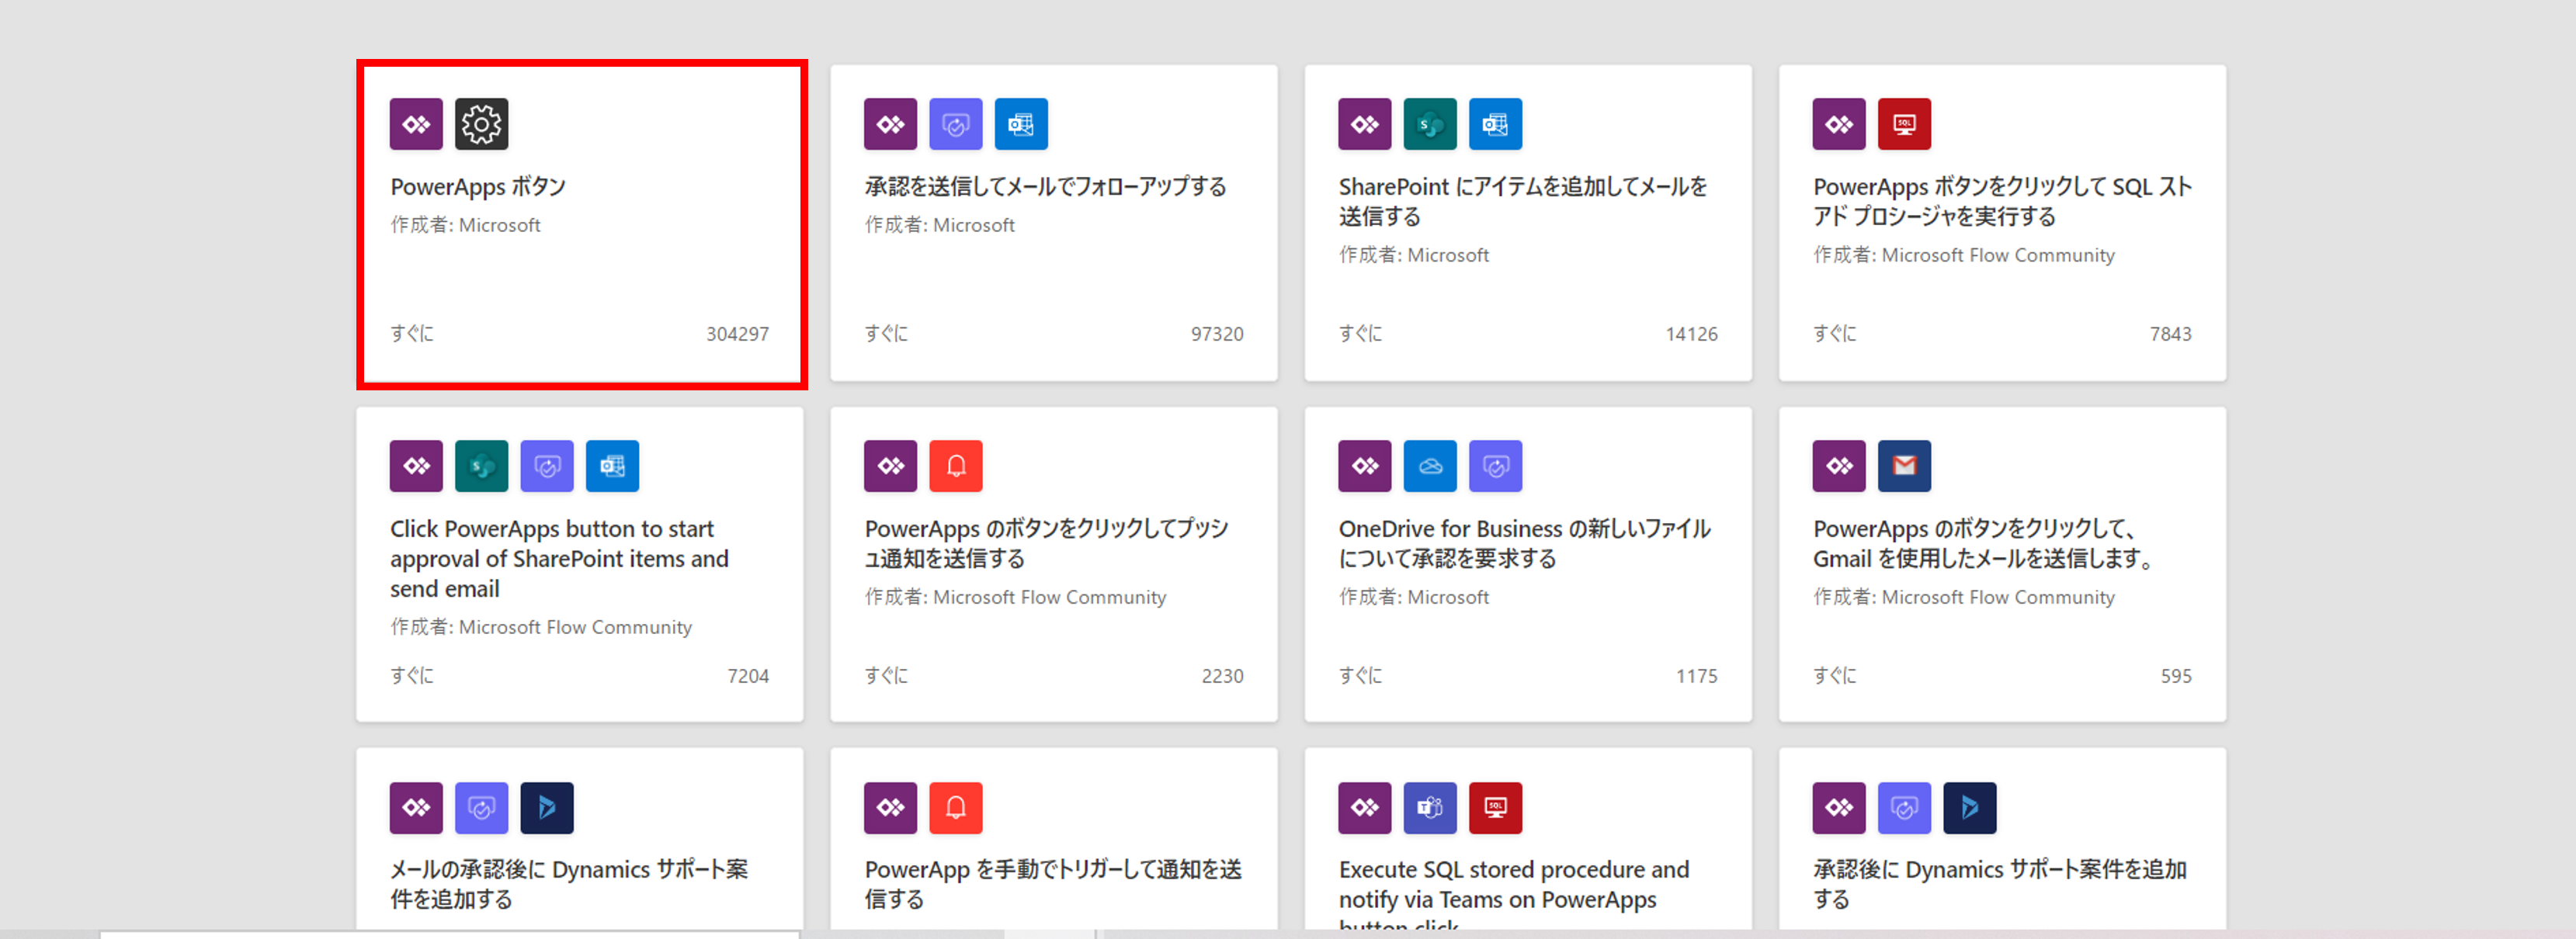2576x939 pixels.
Task: Open 承認後に Dynamics サポート案件を追加する template
Action: coord(2000,885)
